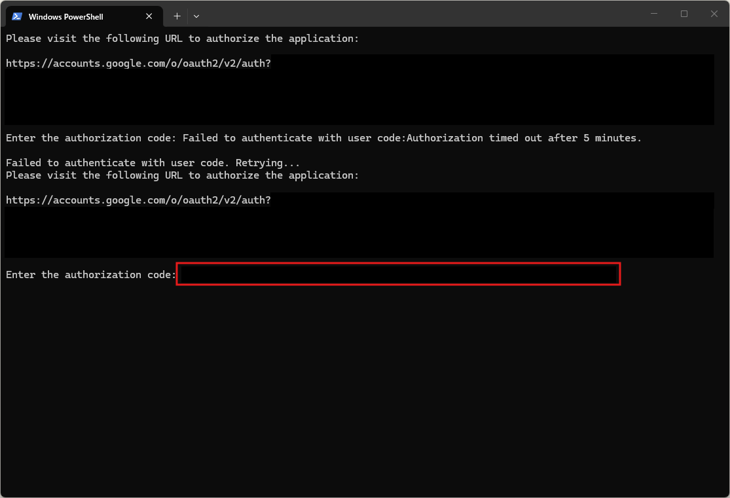Select the Windows PowerShell tab title

[x=65, y=16]
